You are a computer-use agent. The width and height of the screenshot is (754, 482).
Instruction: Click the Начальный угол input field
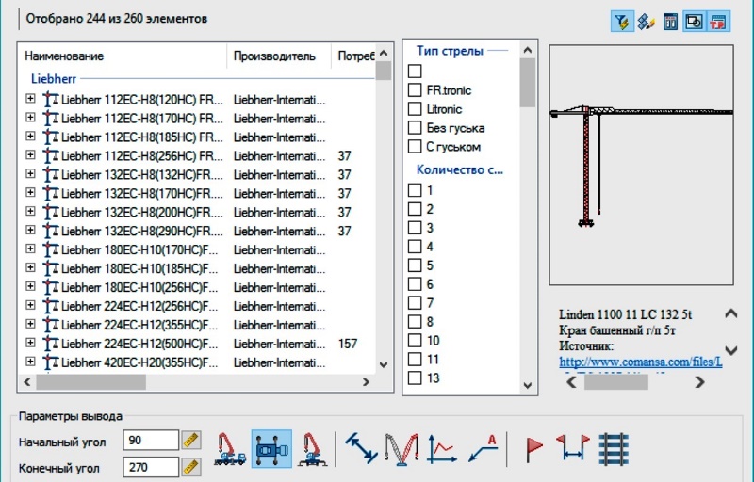pos(151,441)
